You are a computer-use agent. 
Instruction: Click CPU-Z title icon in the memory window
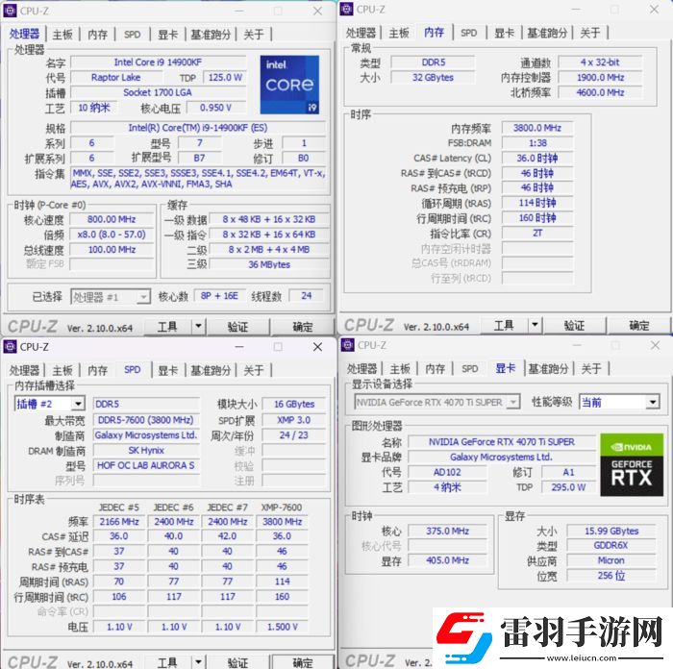pyautogui.click(x=346, y=10)
